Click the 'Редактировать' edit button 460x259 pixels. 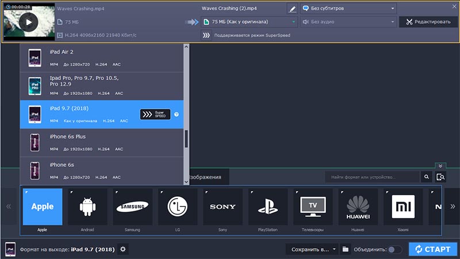pos(428,22)
